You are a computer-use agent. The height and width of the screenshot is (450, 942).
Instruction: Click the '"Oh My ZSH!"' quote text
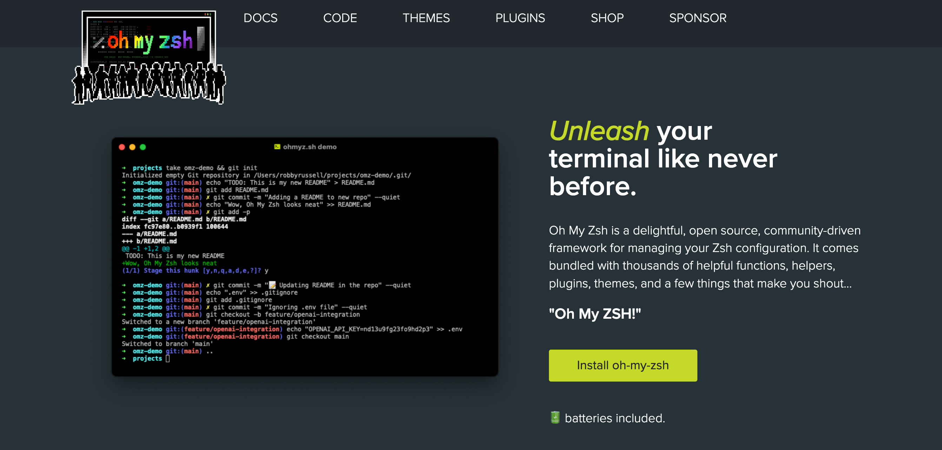(x=595, y=313)
